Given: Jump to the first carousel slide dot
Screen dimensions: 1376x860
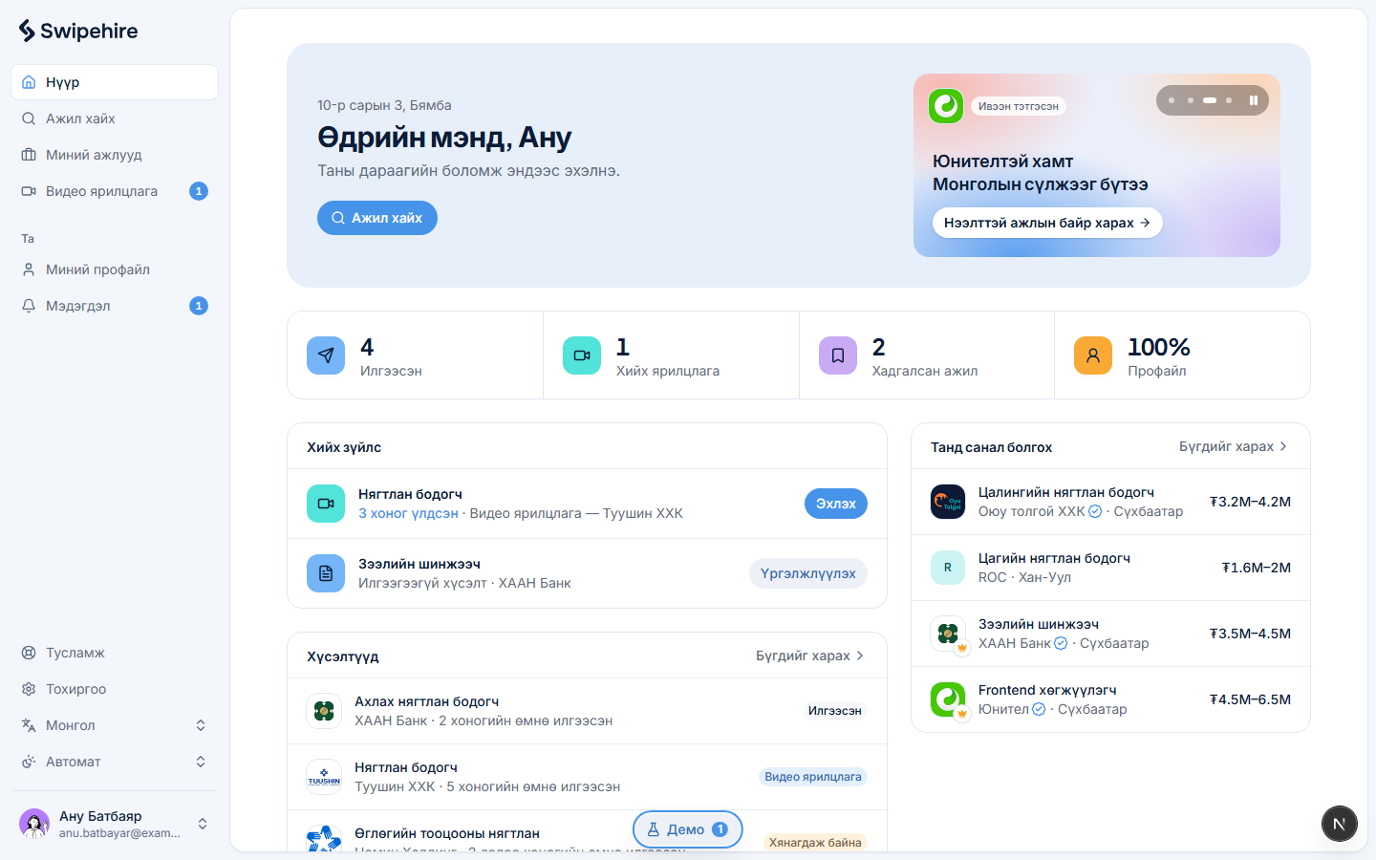Looking at the screenshot, I should tap(1172, 100).
